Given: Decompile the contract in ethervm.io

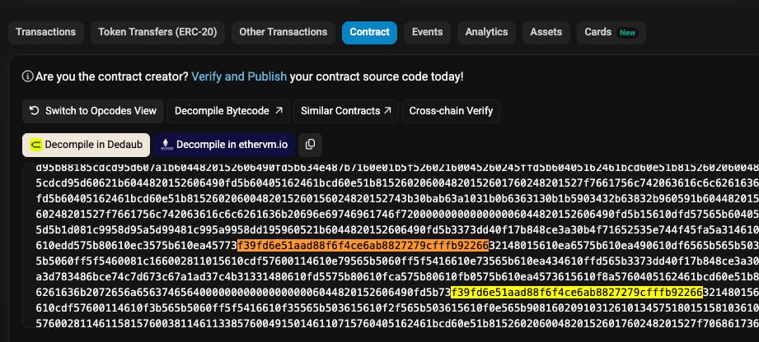Looking at the screenshot, I should (x=225, y=145).
